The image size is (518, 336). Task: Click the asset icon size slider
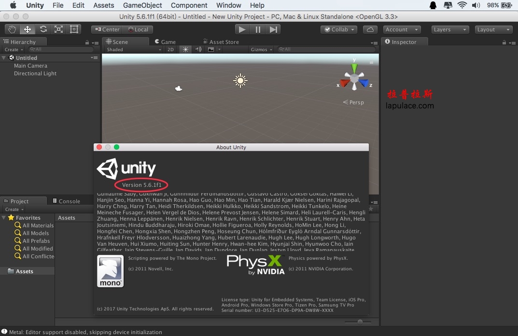point(360,322)
